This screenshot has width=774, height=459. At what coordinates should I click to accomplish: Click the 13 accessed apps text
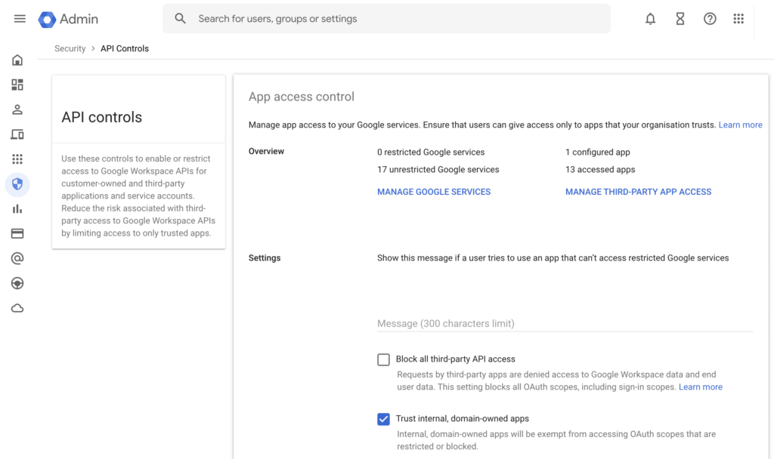tap(600, 169)
